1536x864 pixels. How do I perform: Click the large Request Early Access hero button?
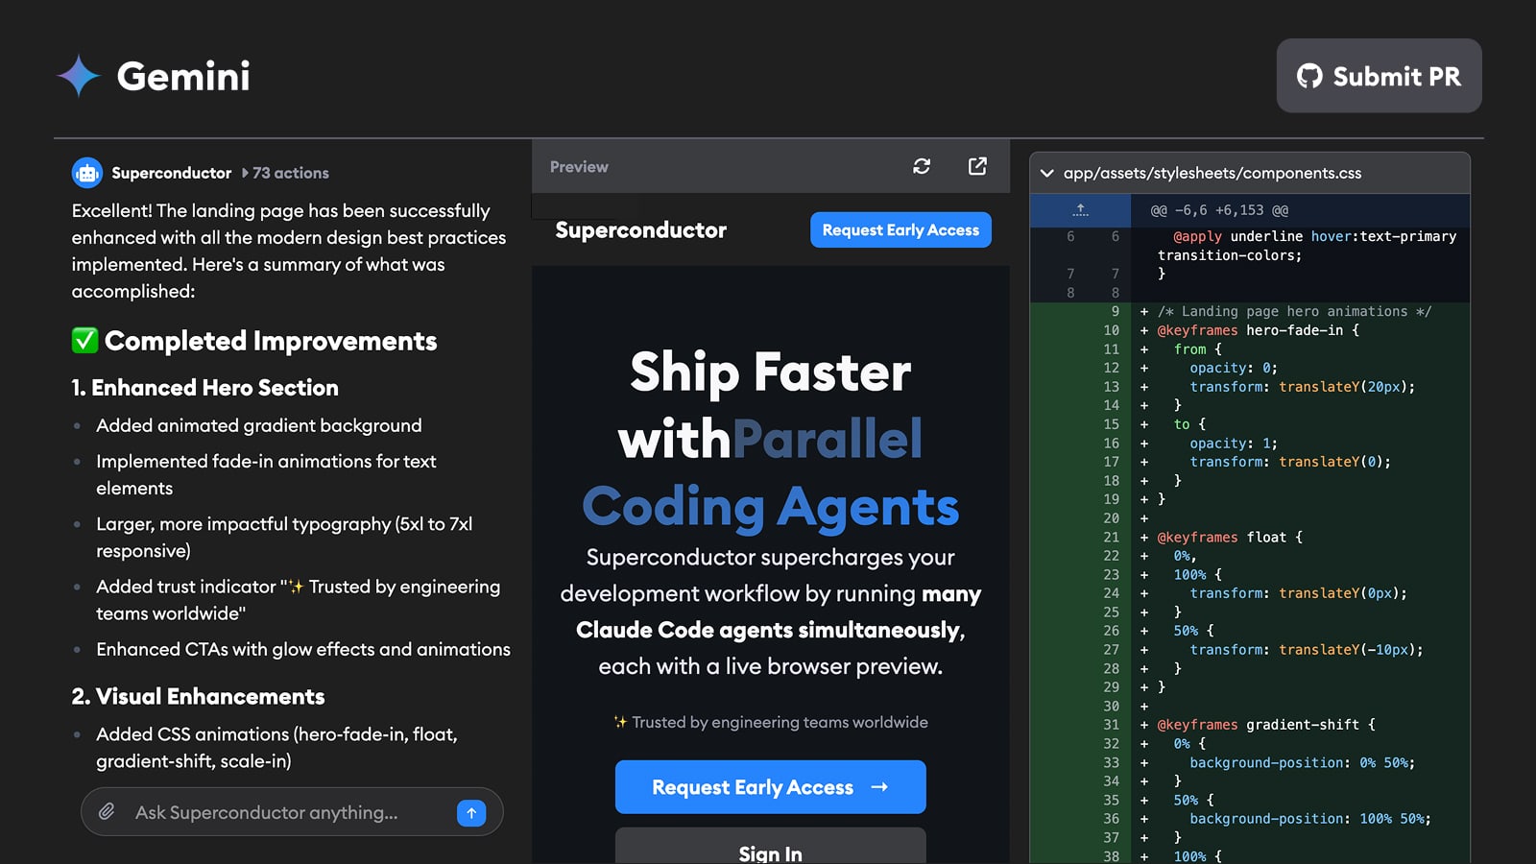pyautogui.click(x=770, y=787)
